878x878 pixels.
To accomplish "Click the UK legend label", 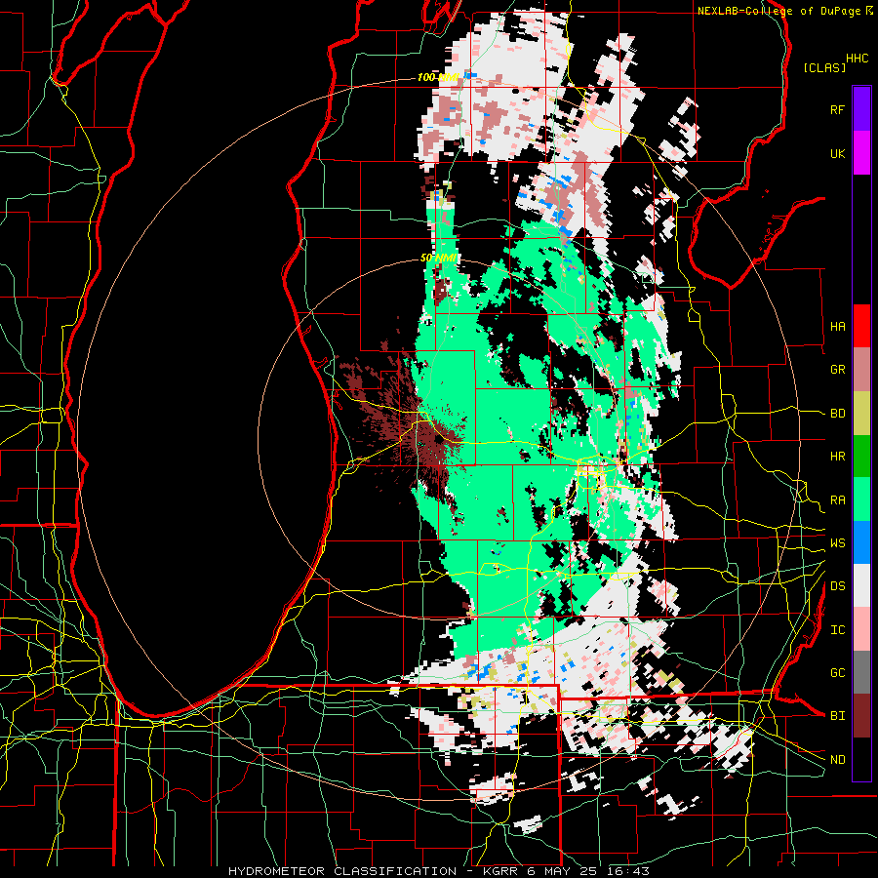I will click(x=837, y=153).
